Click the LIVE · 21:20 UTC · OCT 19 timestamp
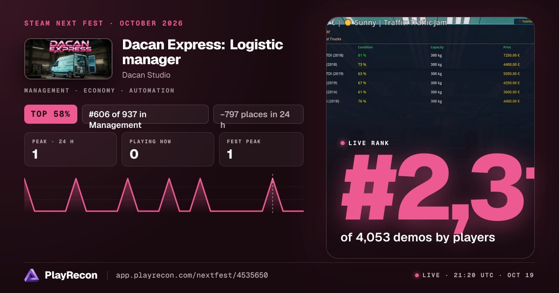 coord(478,275)
